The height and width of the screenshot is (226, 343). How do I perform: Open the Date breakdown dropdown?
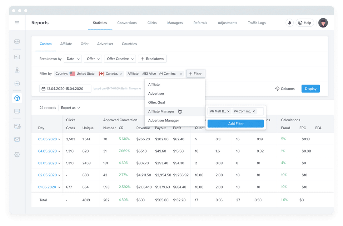tap(73, 59)
